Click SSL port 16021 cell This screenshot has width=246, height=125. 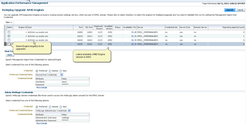pos(90,40)
